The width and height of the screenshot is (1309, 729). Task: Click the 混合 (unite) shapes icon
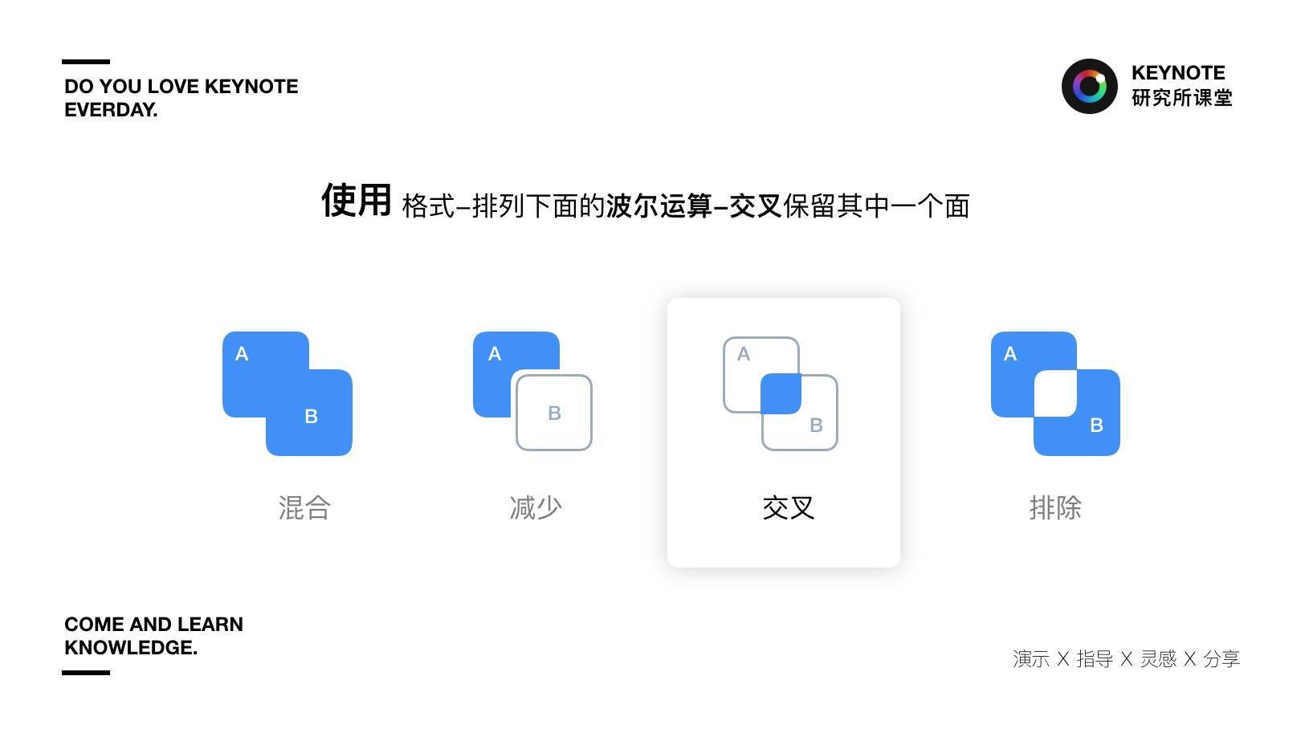pos(287,393)
